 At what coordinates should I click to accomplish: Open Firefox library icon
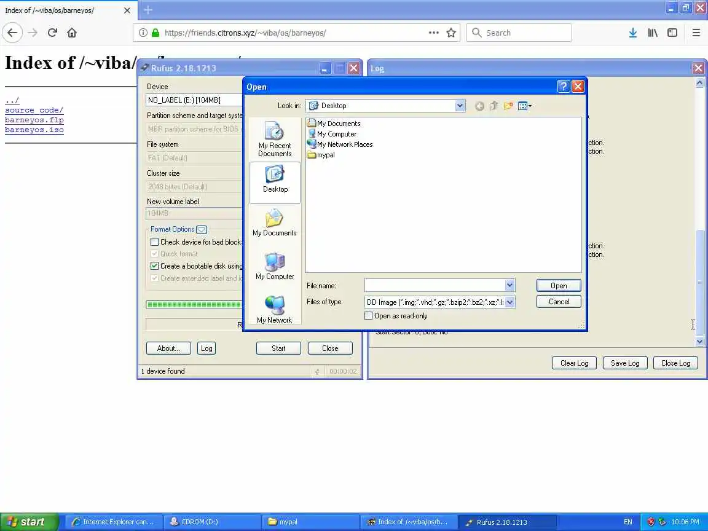point(653,33)
